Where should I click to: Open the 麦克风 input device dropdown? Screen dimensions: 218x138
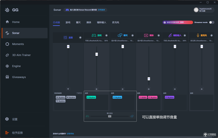[x=202, y=41]
